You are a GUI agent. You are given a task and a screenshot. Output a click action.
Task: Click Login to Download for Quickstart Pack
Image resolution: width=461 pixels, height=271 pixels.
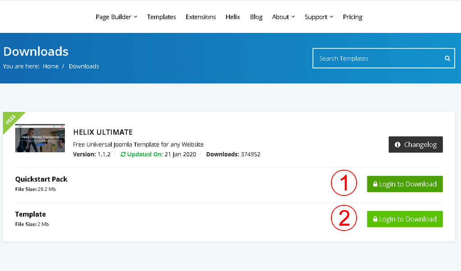pos(405,184)
